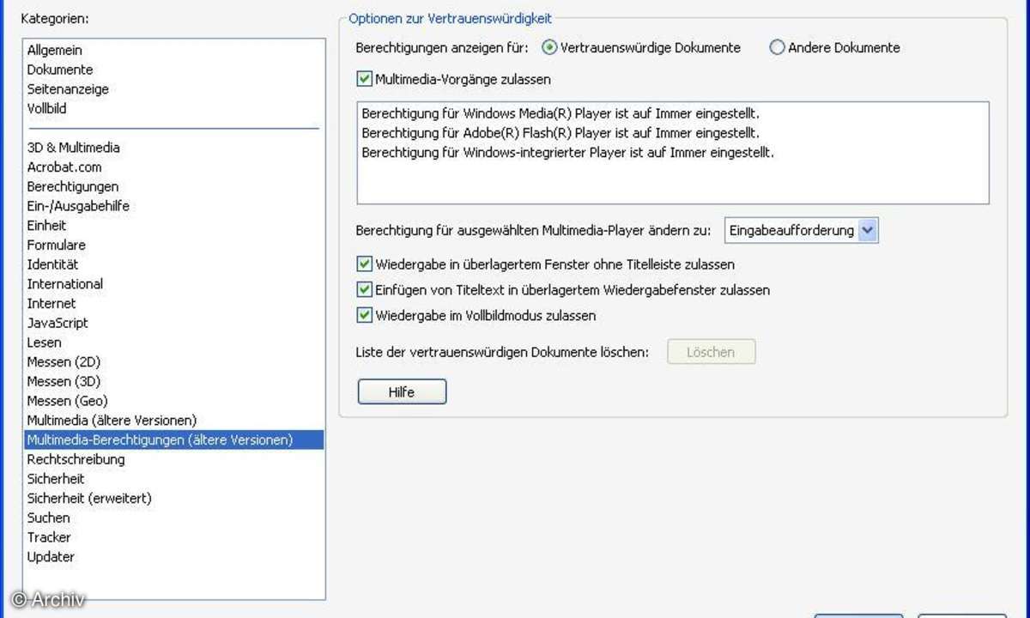Select International category
The height and width of the screenshot is (618, 1030).
click(x=65, y=284)
